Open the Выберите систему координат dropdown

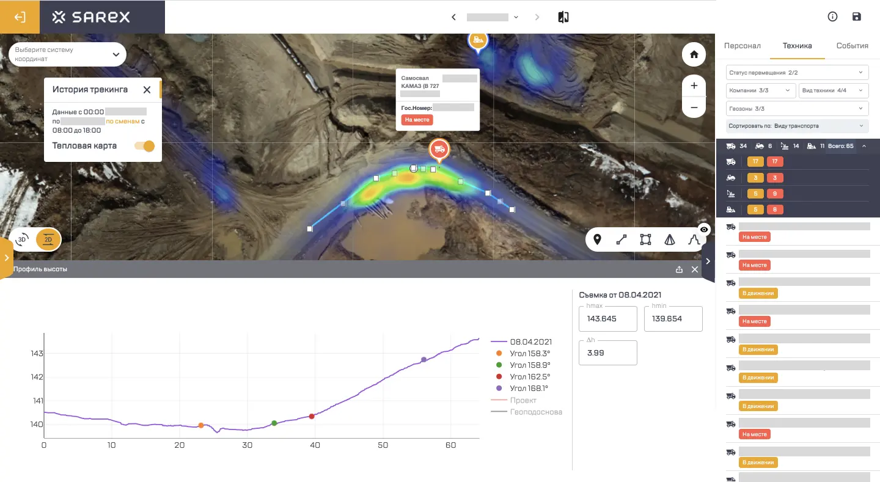coord(67,54)
